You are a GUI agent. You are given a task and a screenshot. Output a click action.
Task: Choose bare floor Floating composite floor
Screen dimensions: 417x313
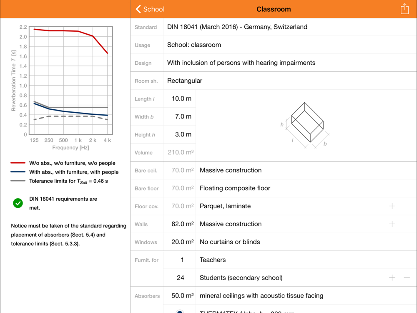235,188
